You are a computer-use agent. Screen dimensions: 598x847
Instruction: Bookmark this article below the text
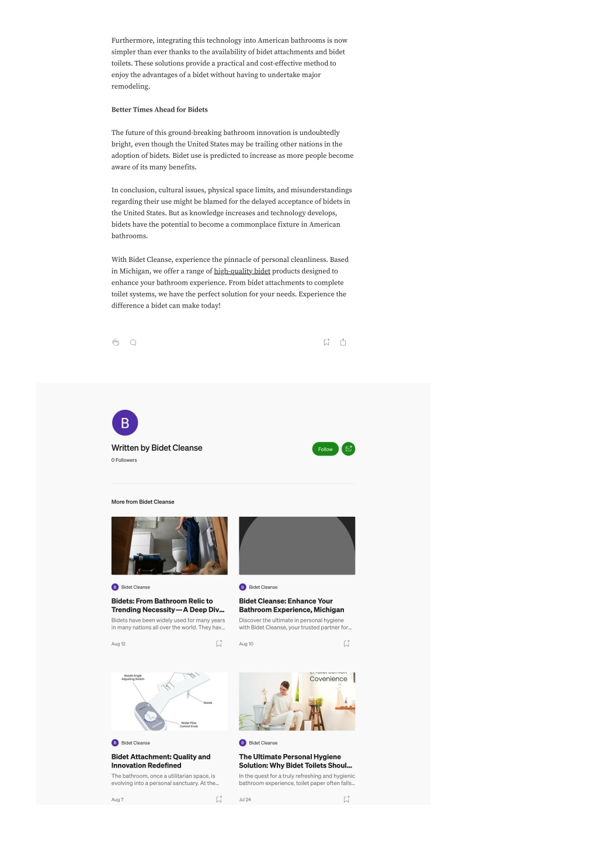(x=326, y=342)
